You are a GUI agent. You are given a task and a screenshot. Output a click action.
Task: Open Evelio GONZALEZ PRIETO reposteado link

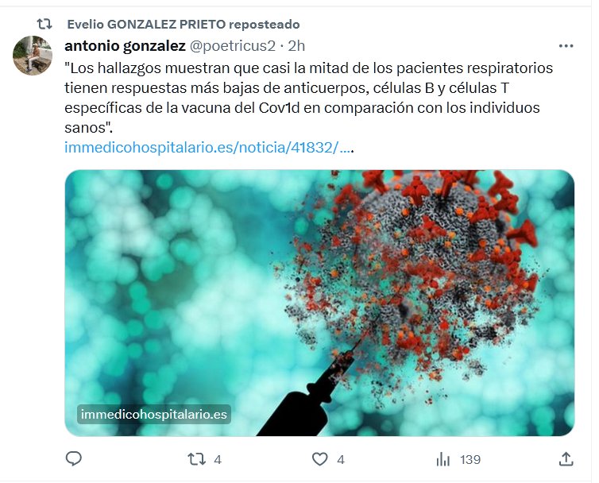coord(184,25)
